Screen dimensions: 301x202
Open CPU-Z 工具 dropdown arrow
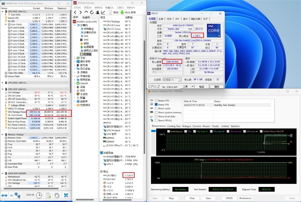192,87
